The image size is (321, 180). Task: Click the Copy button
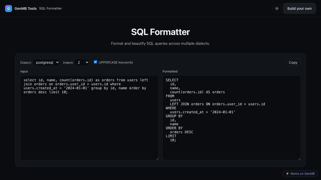[293, 62]
